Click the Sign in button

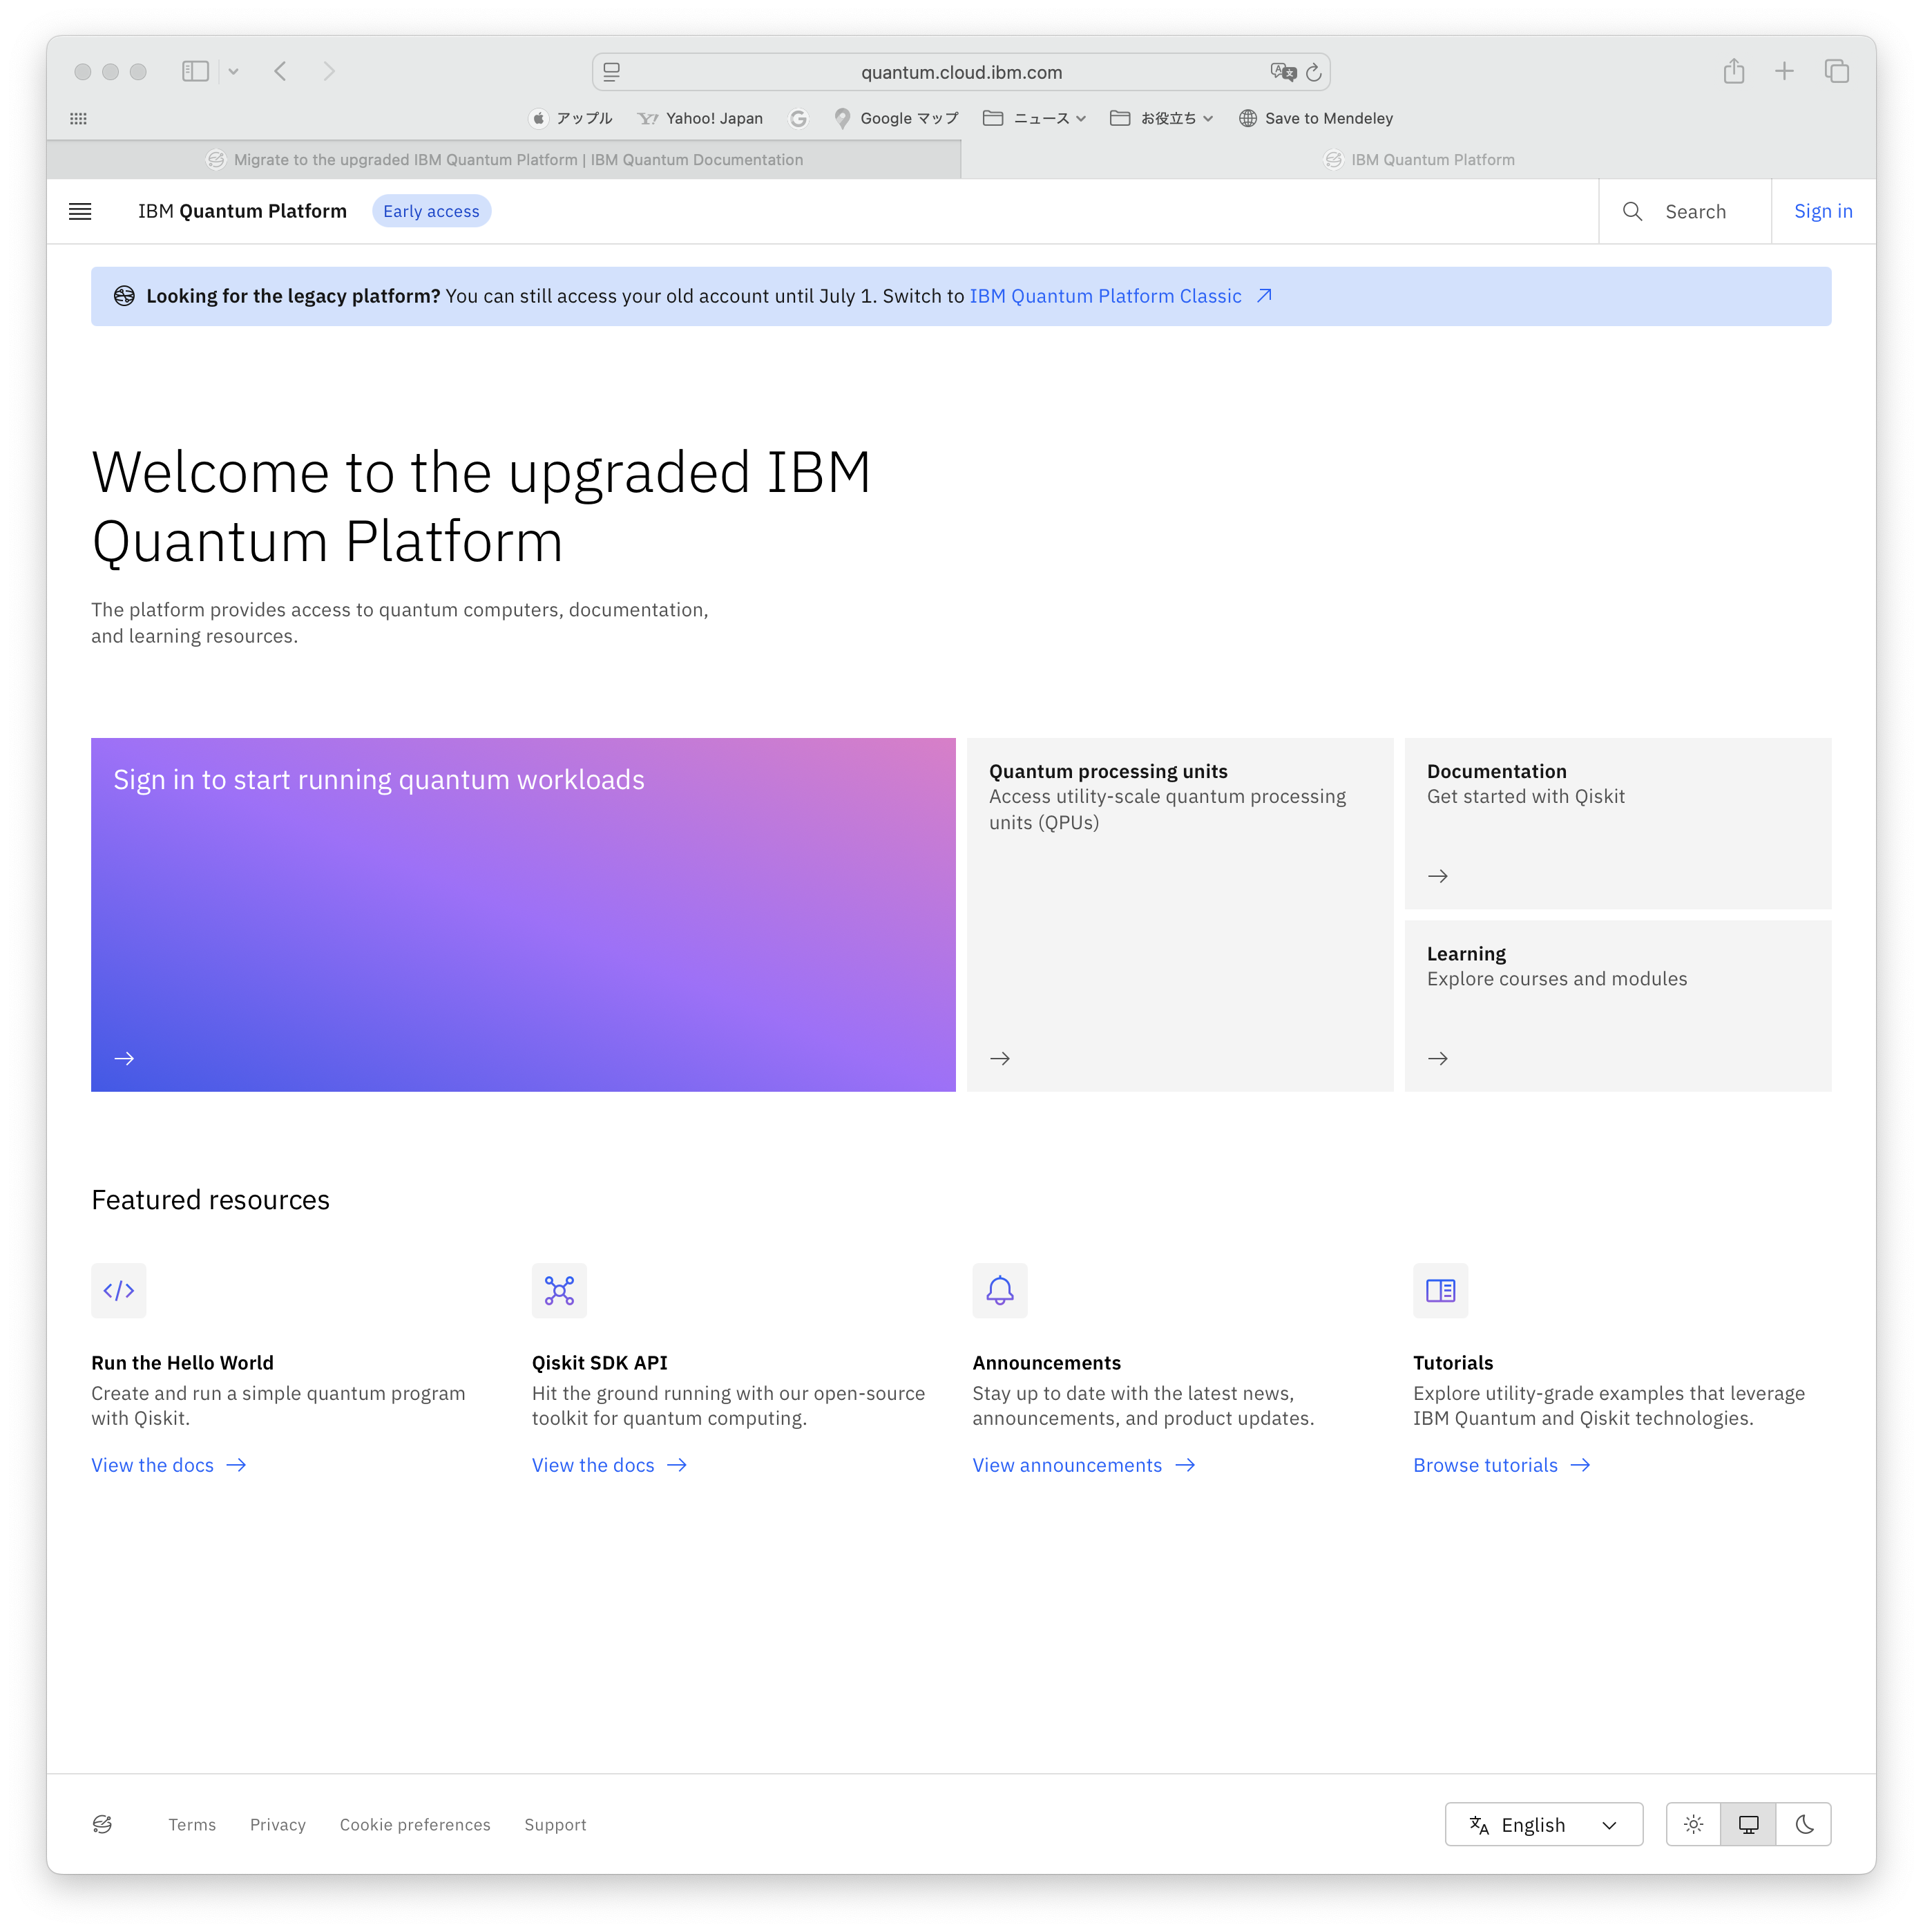click(1823, 211)
